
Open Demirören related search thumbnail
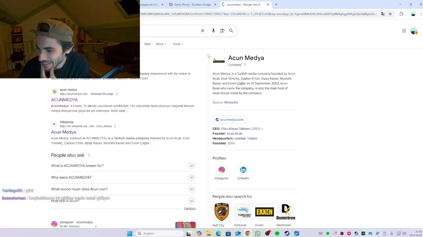286,212
